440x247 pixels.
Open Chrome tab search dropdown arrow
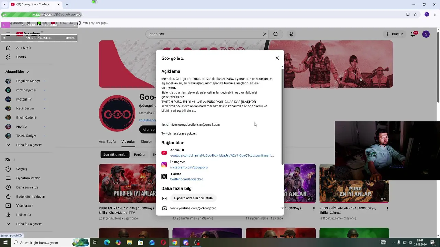tap(4, 4)
